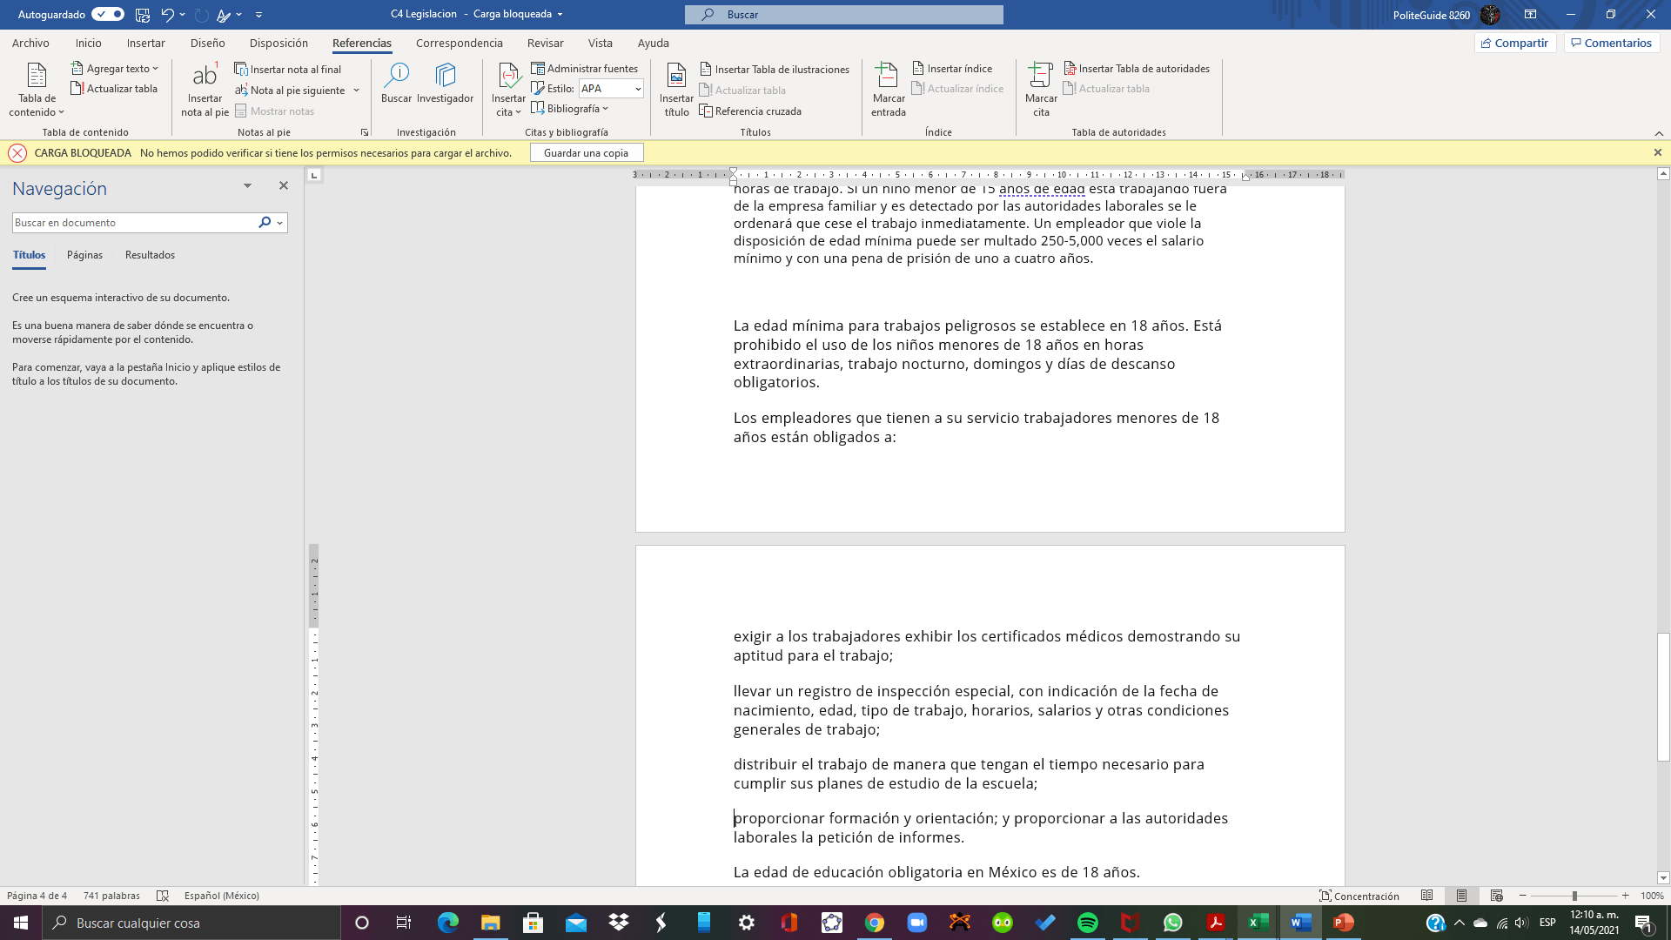Screen dimensions: 1671x940
Task: Go to Nota al pie siguiente
Action: 290,91
